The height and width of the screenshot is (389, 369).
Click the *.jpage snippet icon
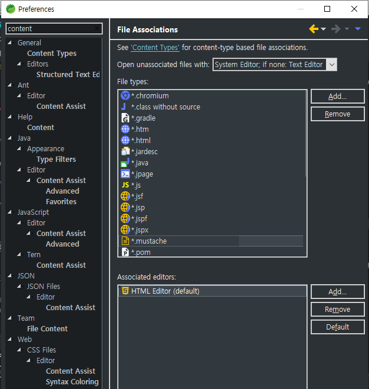[x=125, y=174]
